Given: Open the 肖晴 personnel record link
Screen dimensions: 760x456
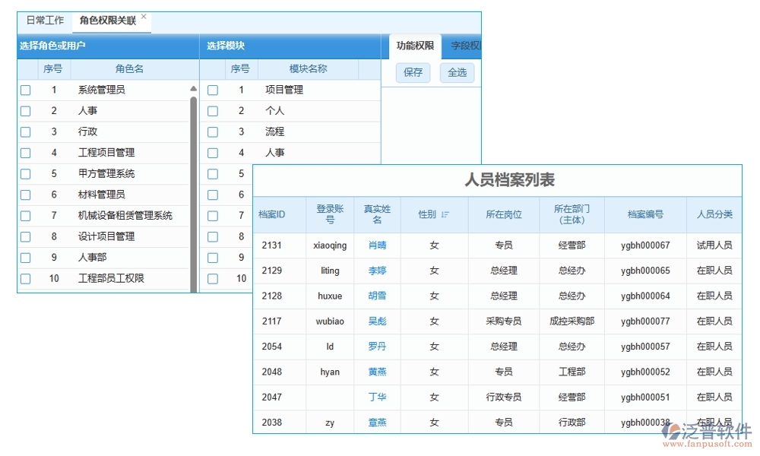Looking at the screenshot, I should pos(377,245).
